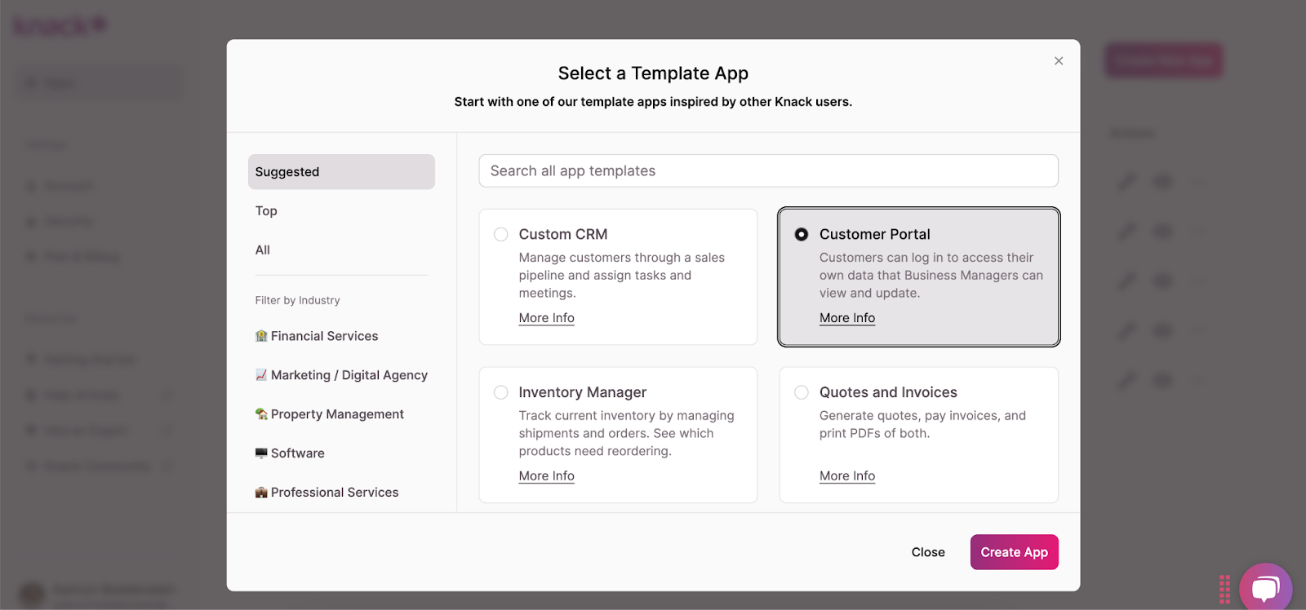Open More Info for Inventory Manager
This screenshot has height=610, width=1306.
546,476
